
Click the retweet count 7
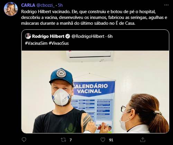click(71, 140)
